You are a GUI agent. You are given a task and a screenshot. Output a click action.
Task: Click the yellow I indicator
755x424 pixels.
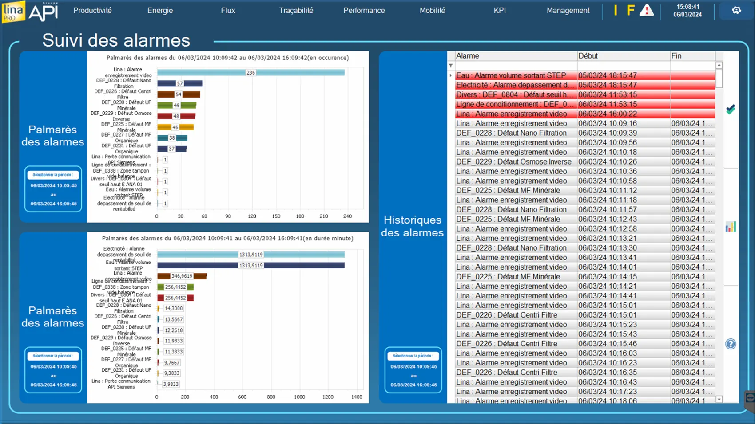(616, 10)
